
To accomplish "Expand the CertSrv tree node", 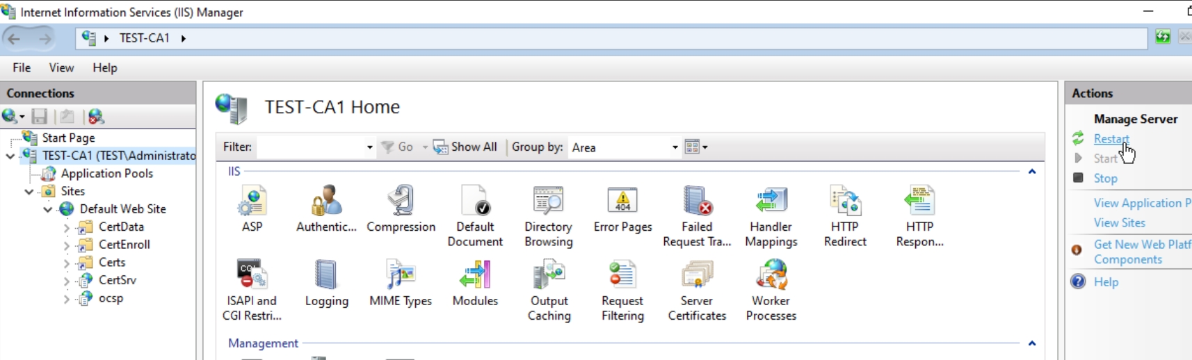I will (67, 281).
